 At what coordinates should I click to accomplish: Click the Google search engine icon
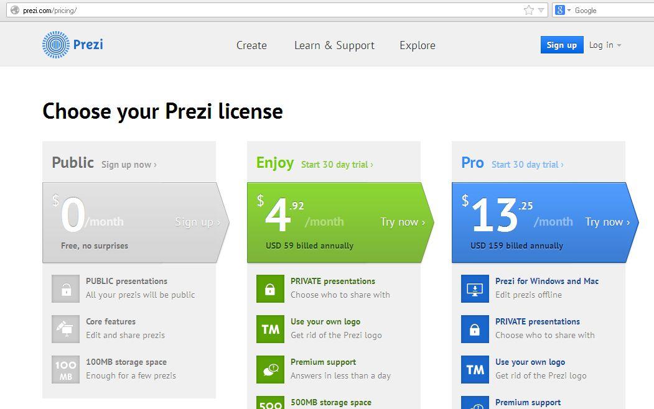point(560,10)
